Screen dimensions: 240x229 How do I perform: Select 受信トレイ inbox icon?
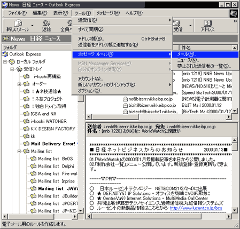point(19,69)
